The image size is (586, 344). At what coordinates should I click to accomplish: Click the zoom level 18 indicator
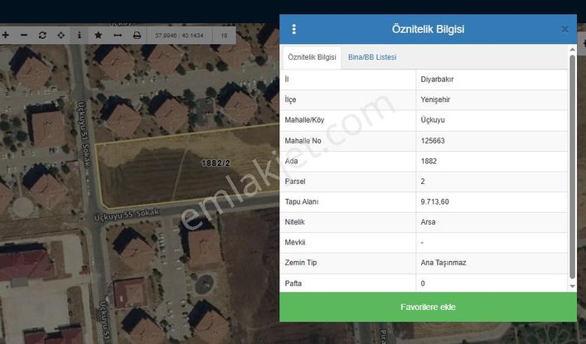(224, 36)
